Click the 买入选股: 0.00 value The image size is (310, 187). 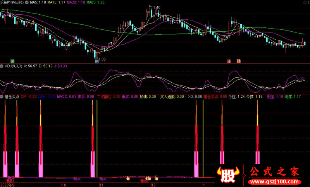click(x=172, y=97)
